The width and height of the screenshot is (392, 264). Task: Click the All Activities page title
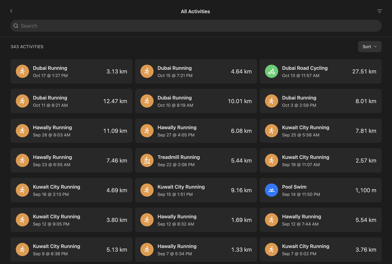195,11
